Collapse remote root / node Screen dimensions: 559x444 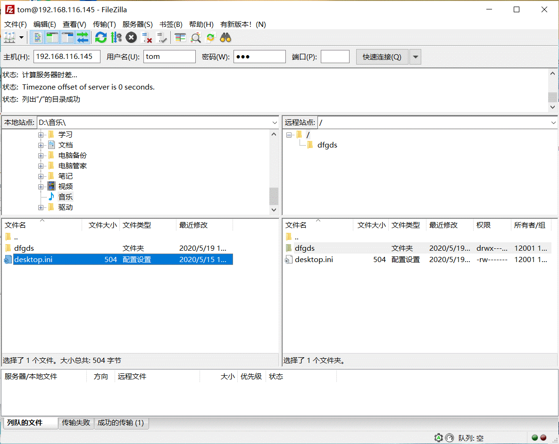(289, 135)
